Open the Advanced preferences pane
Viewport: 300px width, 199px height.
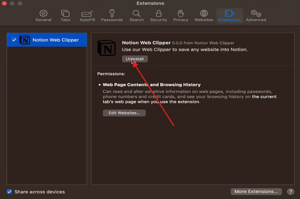256,16
